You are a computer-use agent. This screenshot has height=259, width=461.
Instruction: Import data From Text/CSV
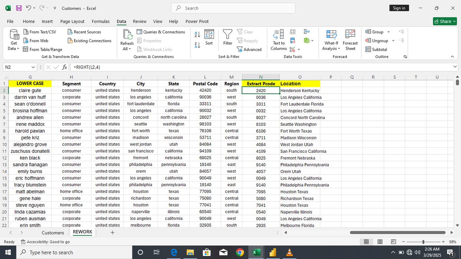(40, 32)
